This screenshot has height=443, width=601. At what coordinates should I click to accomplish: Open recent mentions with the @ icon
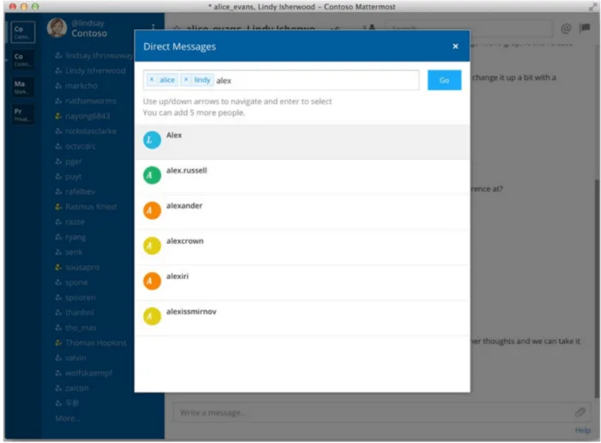566,28
